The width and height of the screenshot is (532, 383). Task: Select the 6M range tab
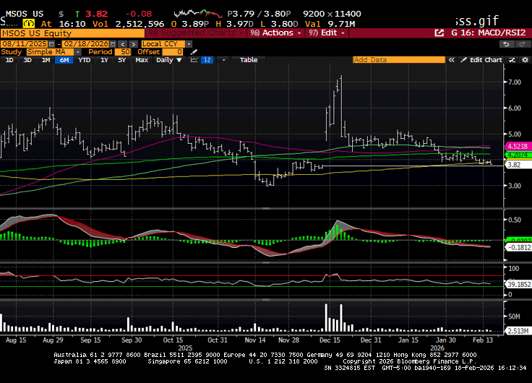coord(64,60)
